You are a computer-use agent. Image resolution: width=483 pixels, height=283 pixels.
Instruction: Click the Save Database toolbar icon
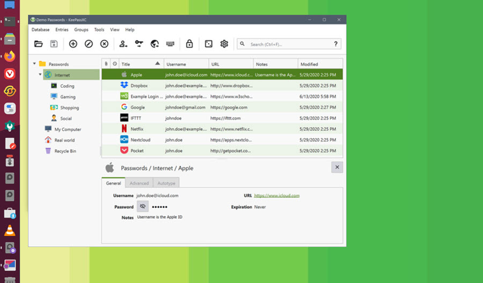tap(54, 44)
